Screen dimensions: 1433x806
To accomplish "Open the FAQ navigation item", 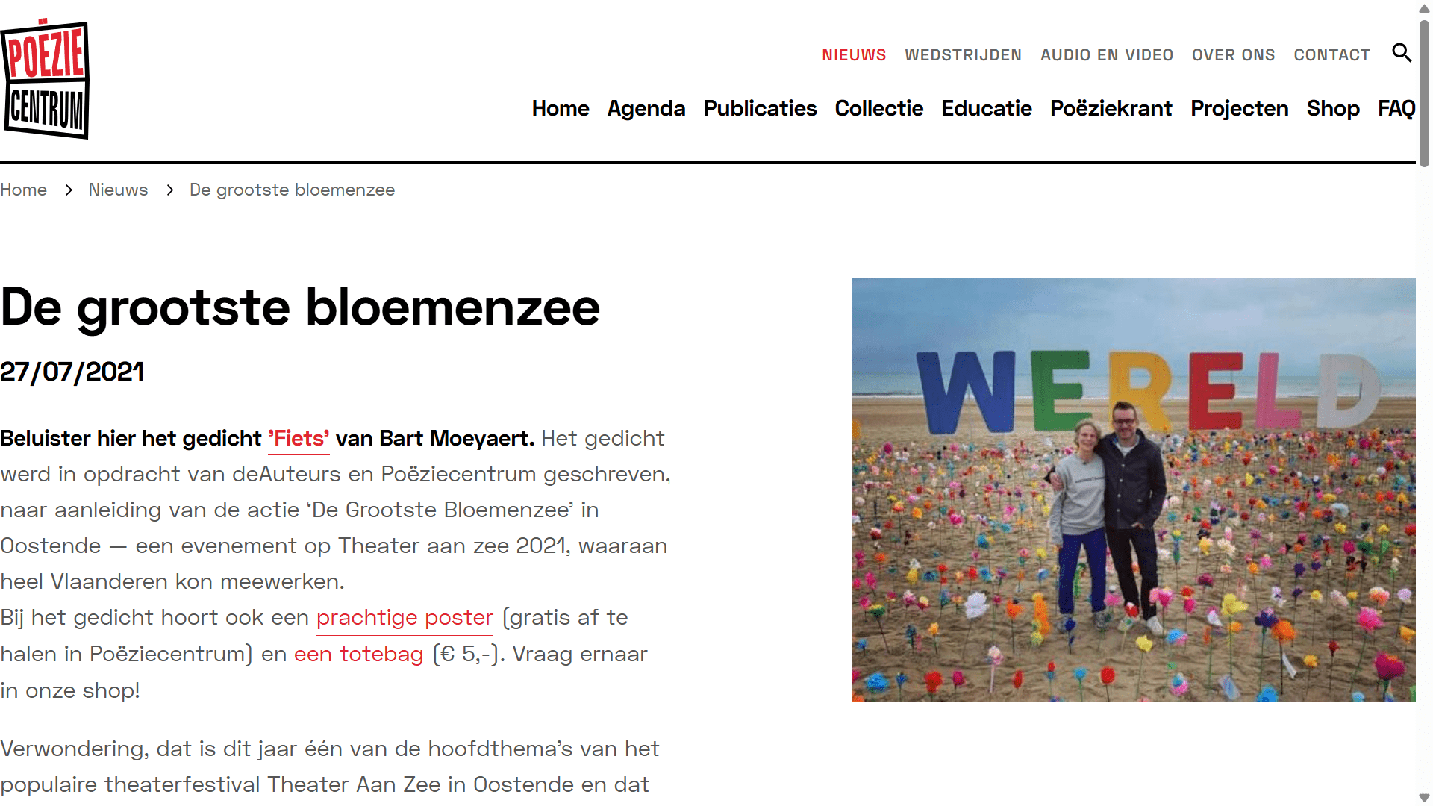I will (1396, 109).
